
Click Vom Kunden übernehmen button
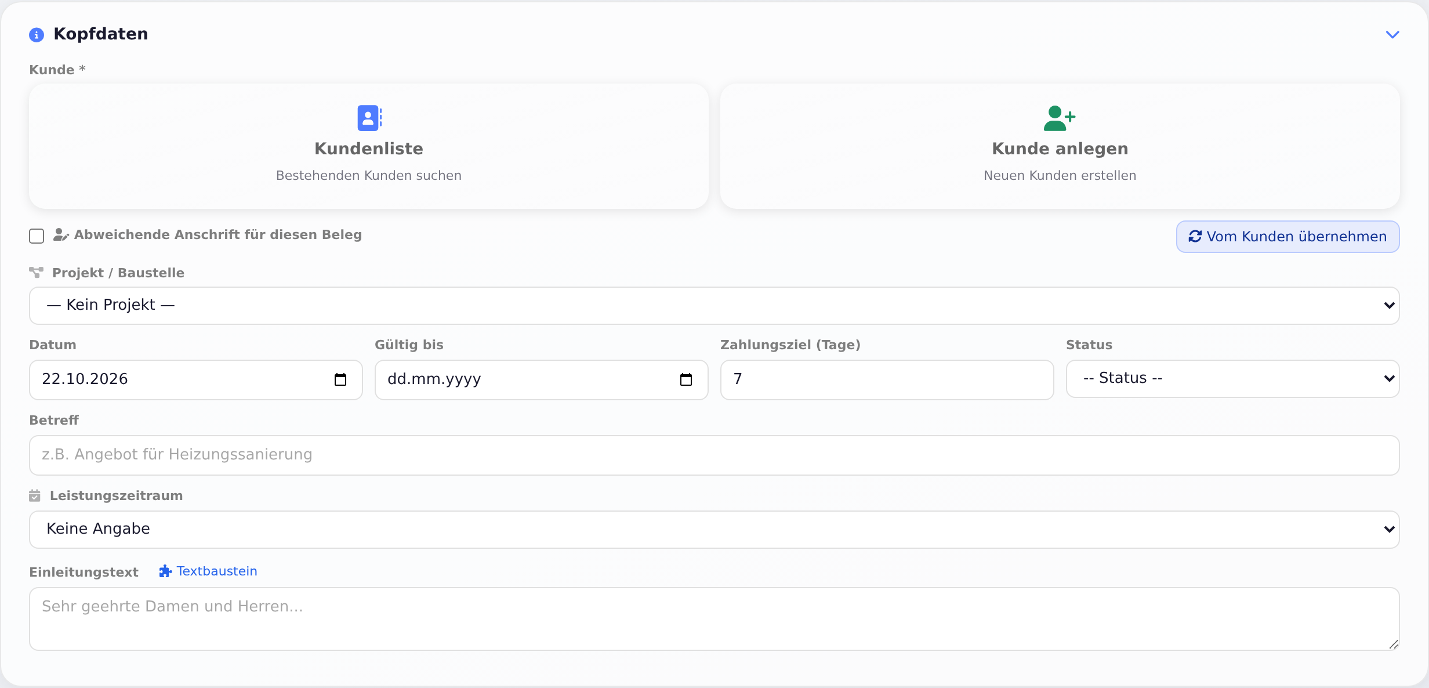tap(1287, 237)
